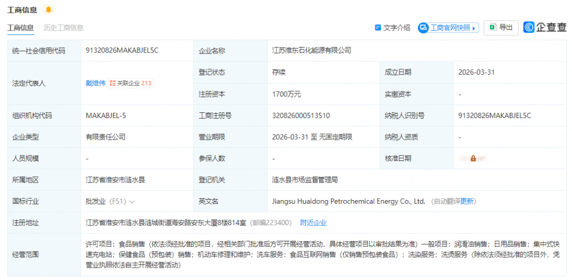
Task: Click registered capital 1700万元
Action: 287,94
